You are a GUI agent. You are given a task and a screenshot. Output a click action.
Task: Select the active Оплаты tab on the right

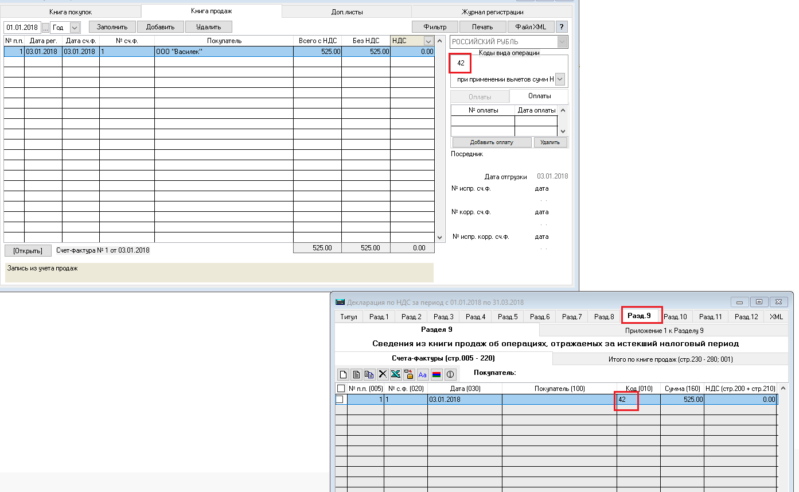click(539, 96)
